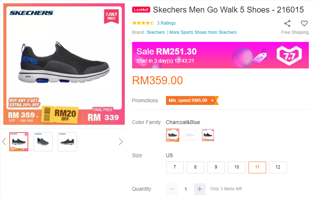Decrease quantity with minus button
This screenshot has width=314, height=198.
click(172, 189)
